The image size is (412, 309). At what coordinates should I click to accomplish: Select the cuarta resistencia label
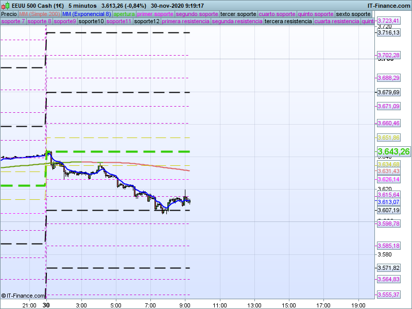[337, 21]
